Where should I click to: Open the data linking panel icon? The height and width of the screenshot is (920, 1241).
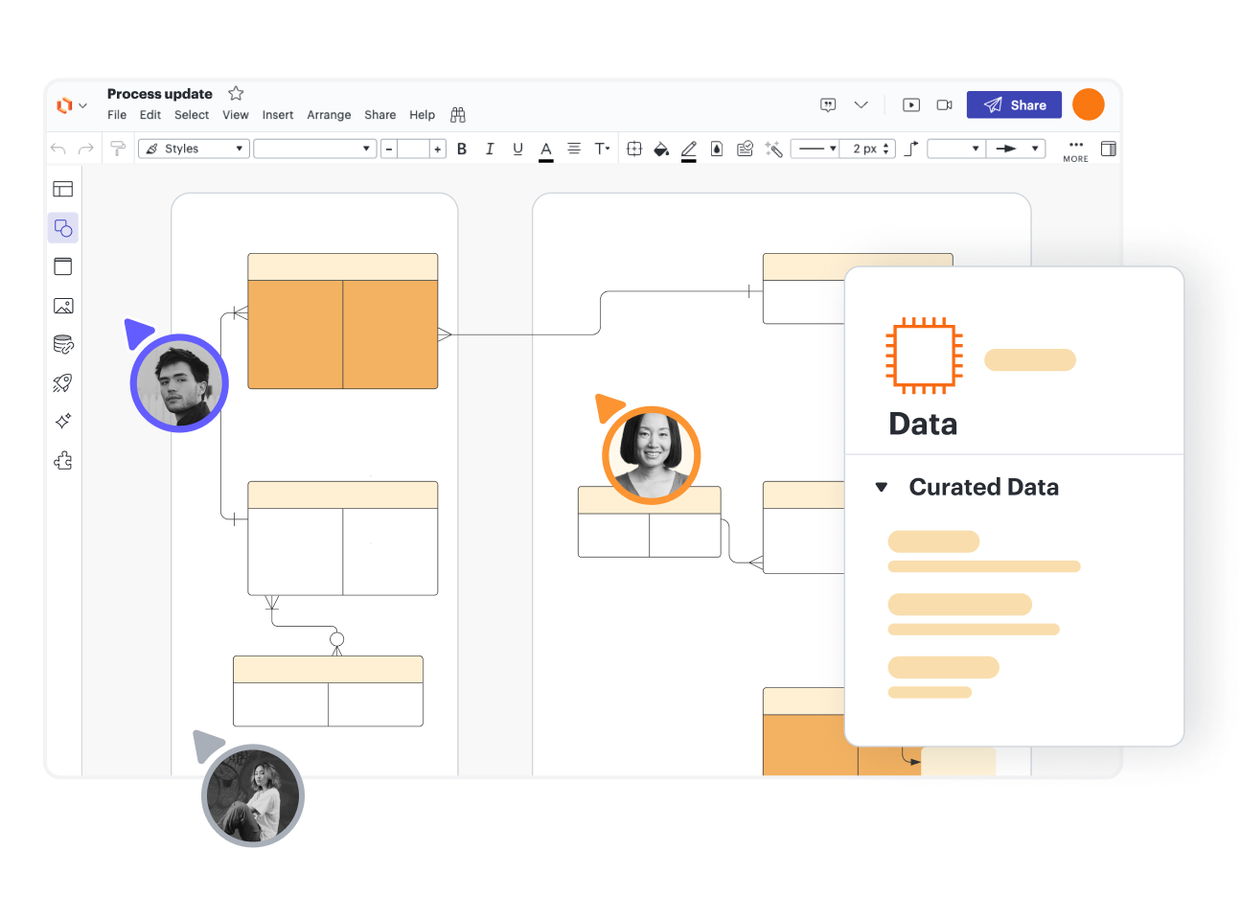pyautogui.click(x=63, y=345)
